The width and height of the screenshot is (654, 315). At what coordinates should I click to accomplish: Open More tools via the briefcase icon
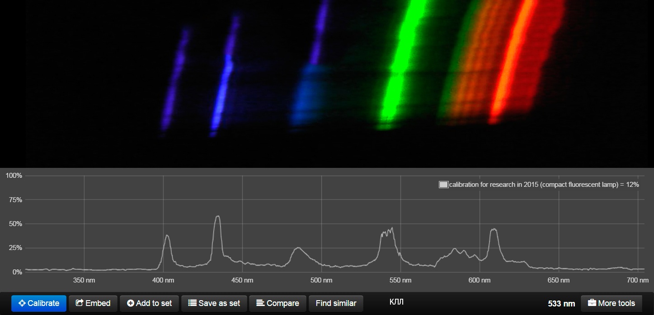[591, 303]
